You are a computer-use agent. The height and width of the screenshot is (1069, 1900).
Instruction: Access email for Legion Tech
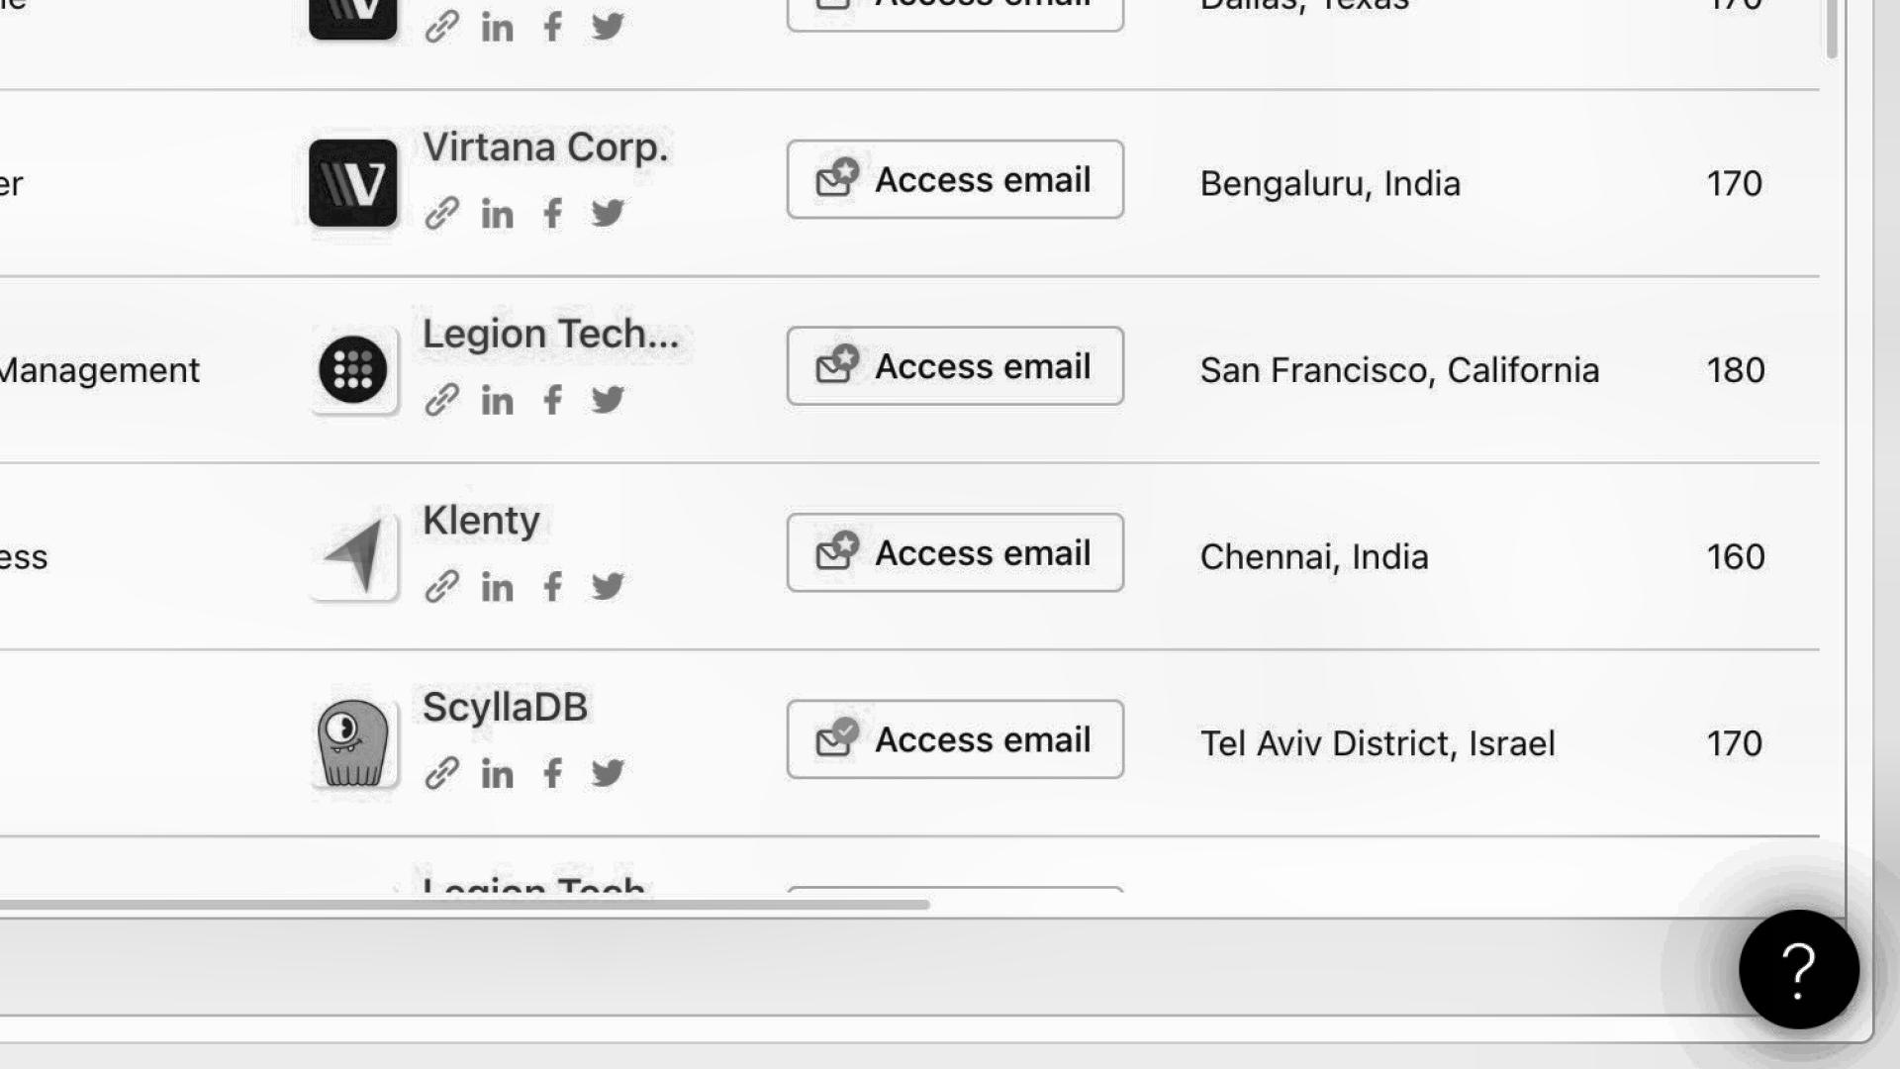(954, 365)
